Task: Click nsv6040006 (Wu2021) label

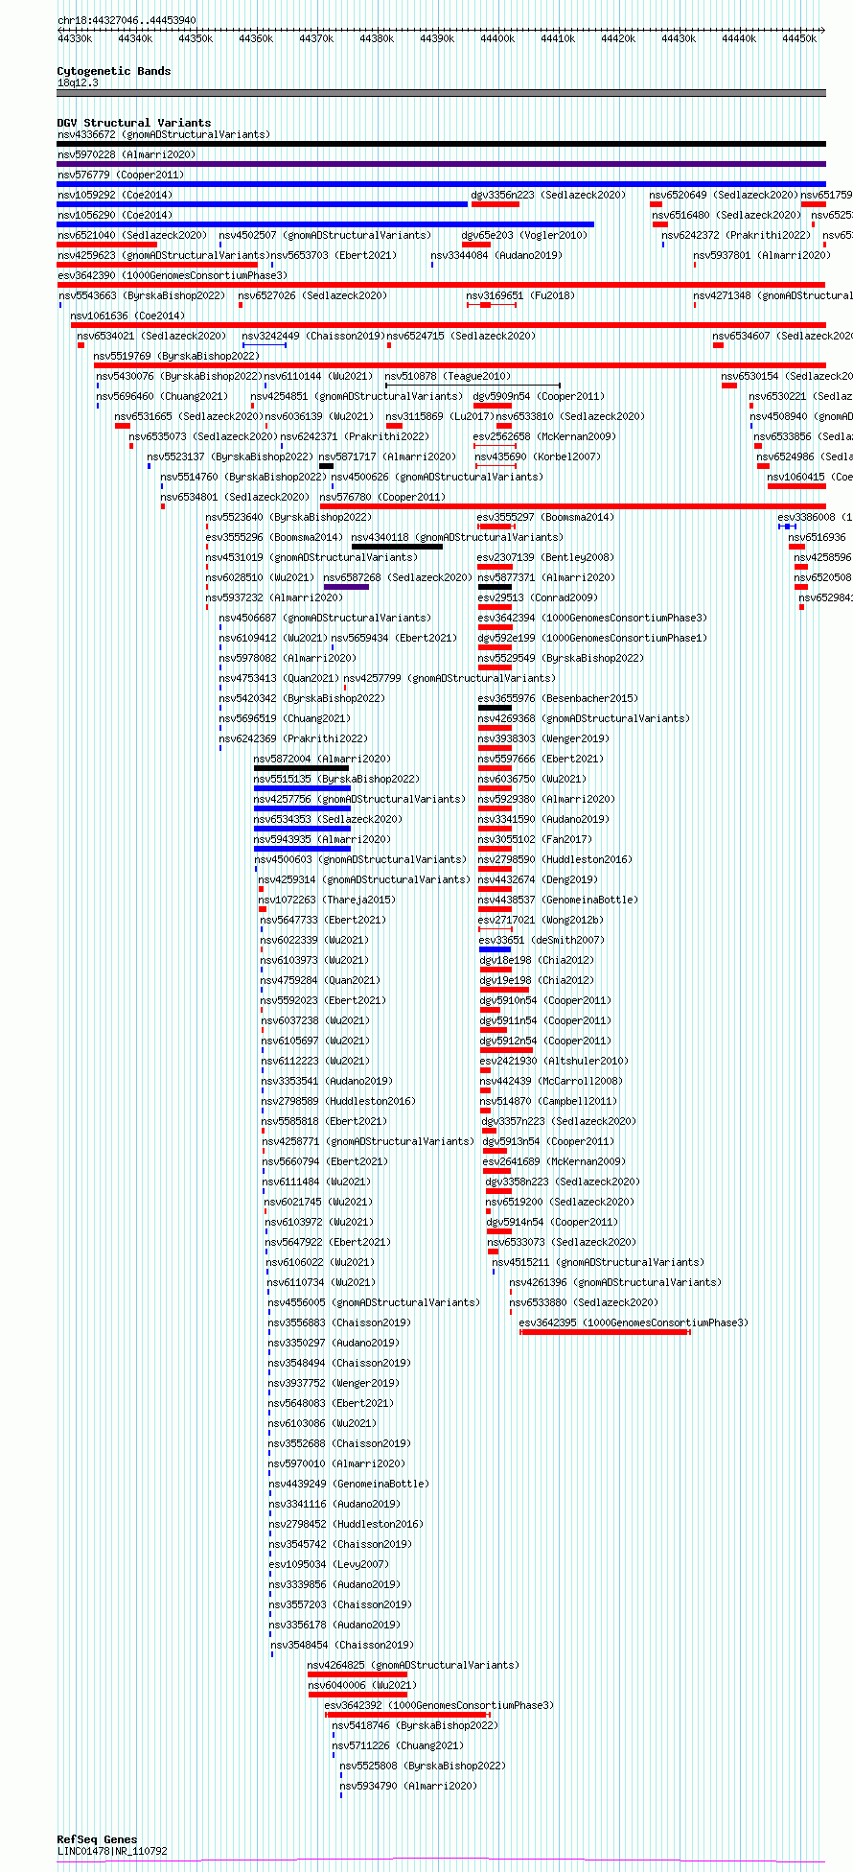Action: point(363,1685)
